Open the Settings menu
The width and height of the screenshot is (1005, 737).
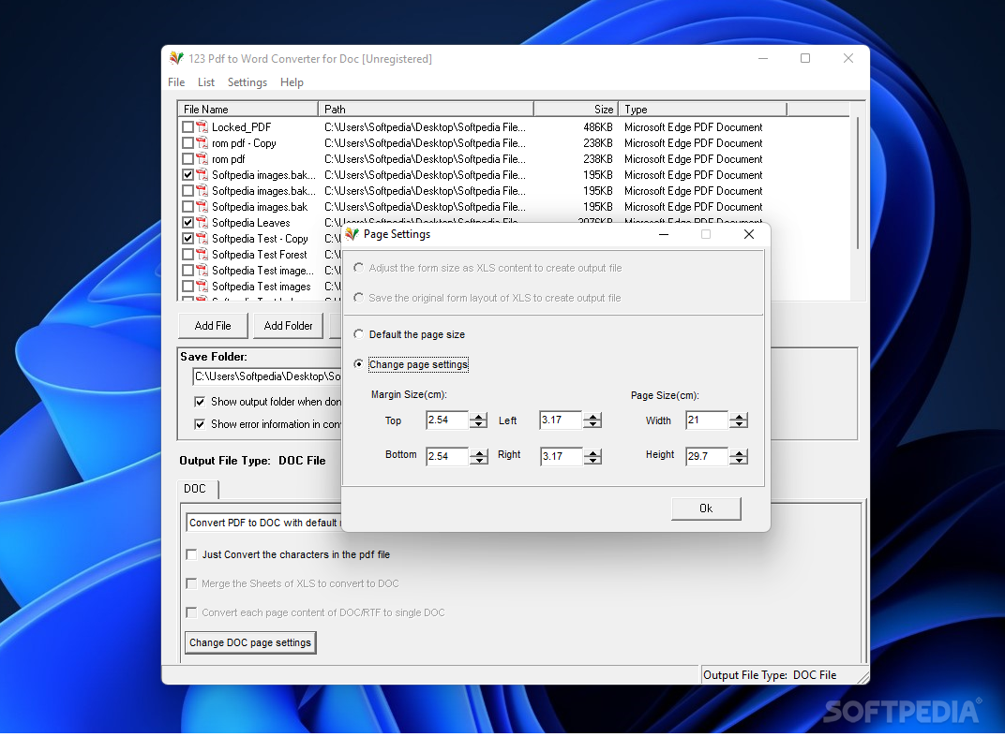coord(247,82)
